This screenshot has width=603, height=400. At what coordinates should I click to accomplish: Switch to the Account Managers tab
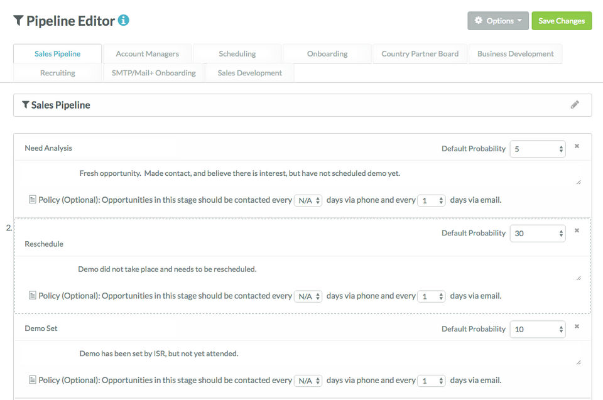(x=148, y=54)
